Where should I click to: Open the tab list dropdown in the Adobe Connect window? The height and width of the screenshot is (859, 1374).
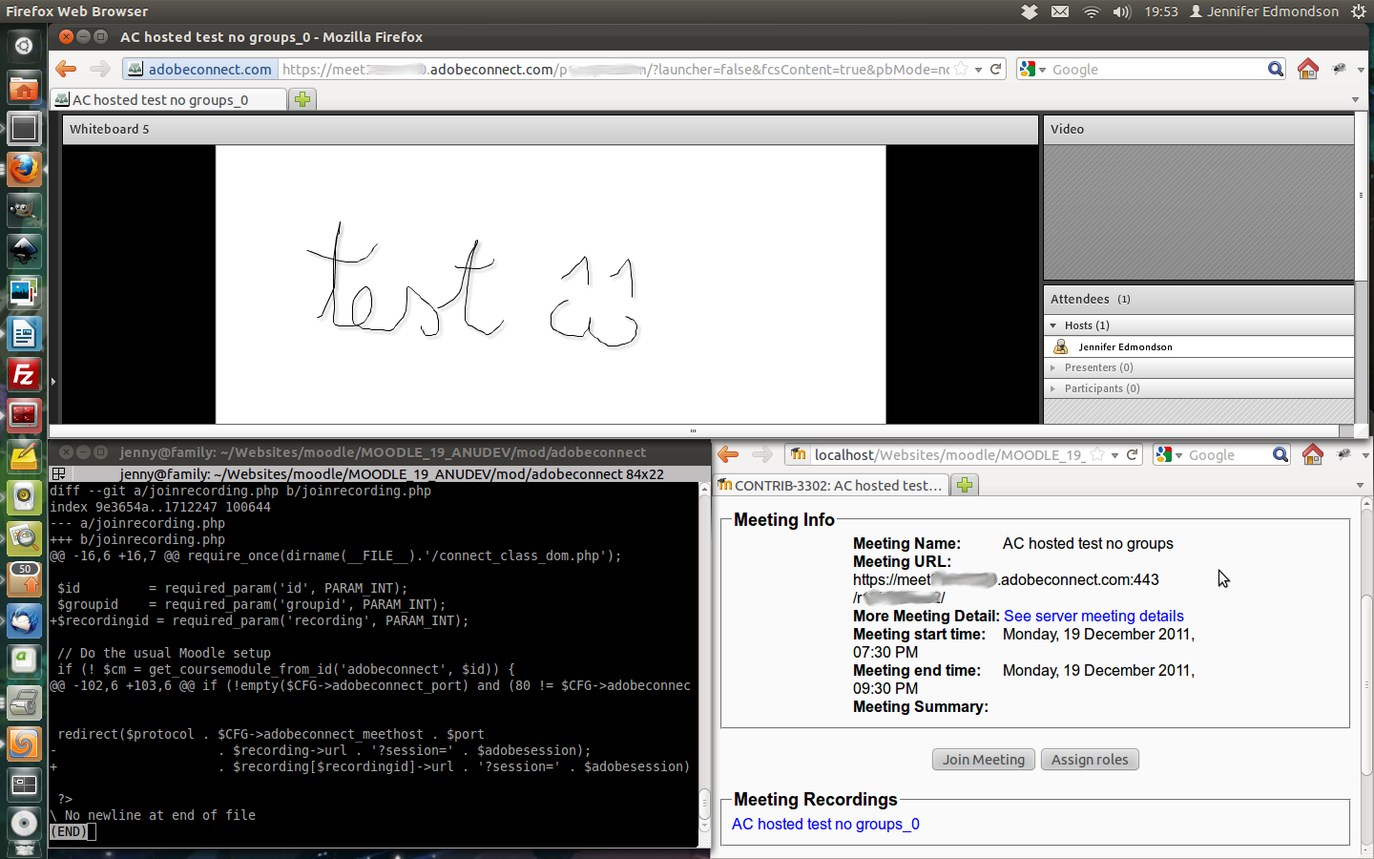pos(1355,99)
